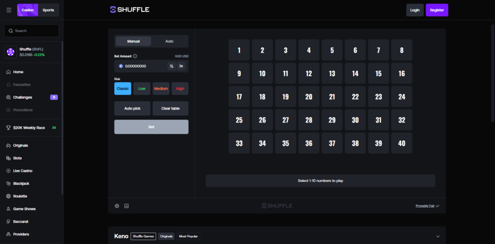Toggle Keno number 29 tile
495x244 pixels.
(x=332, y=120)
